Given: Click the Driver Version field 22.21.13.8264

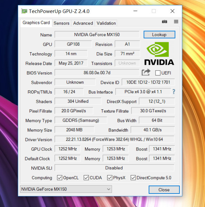Looking at the screenshot, I should pos(114,139).
